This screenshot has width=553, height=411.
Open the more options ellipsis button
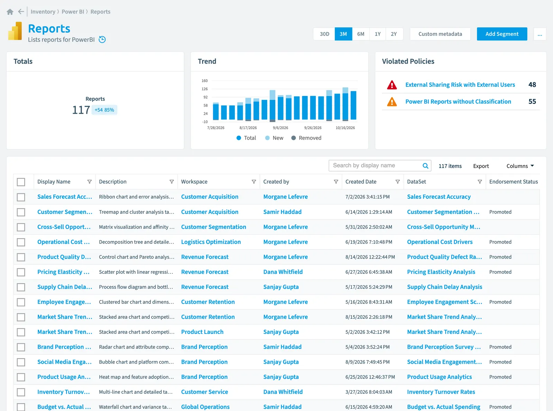point(540,34)
